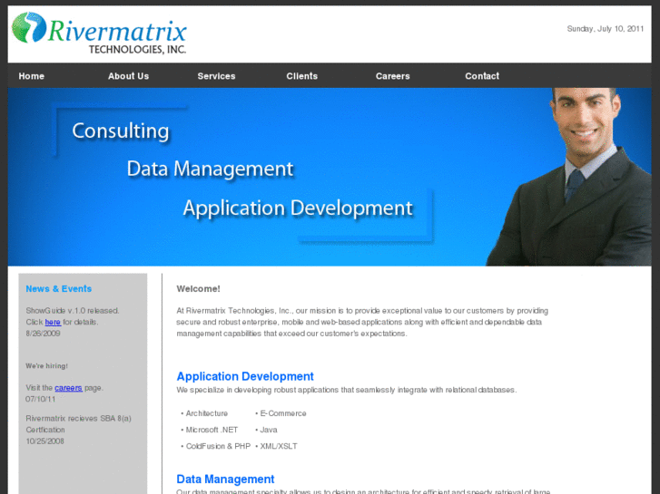Click the 'XML/XSLT' list item

tap(278, 446)
